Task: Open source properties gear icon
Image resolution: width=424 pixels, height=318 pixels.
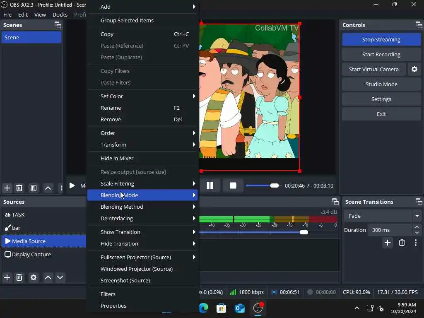Action: click(x=34, y=277)
